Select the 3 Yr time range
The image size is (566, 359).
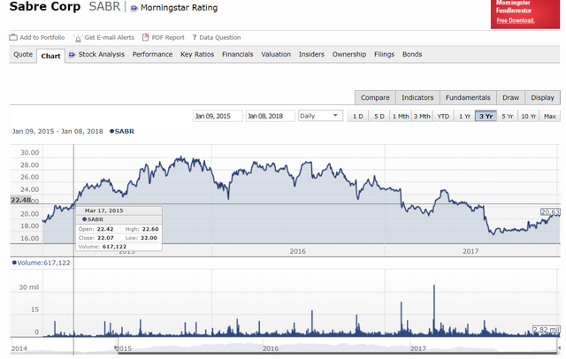(x=486, y=116)
